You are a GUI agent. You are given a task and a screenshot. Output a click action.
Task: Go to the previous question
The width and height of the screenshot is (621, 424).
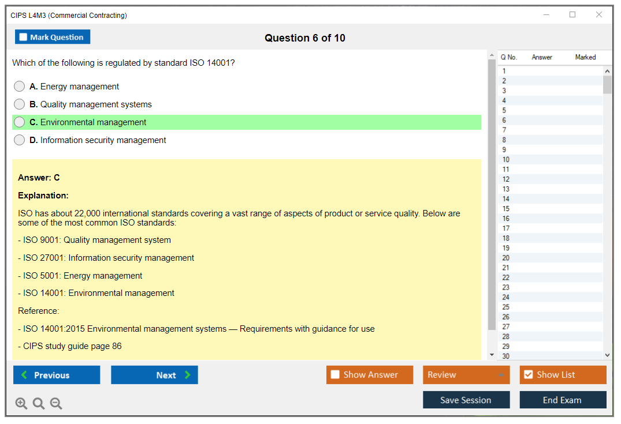coord(57,375)
